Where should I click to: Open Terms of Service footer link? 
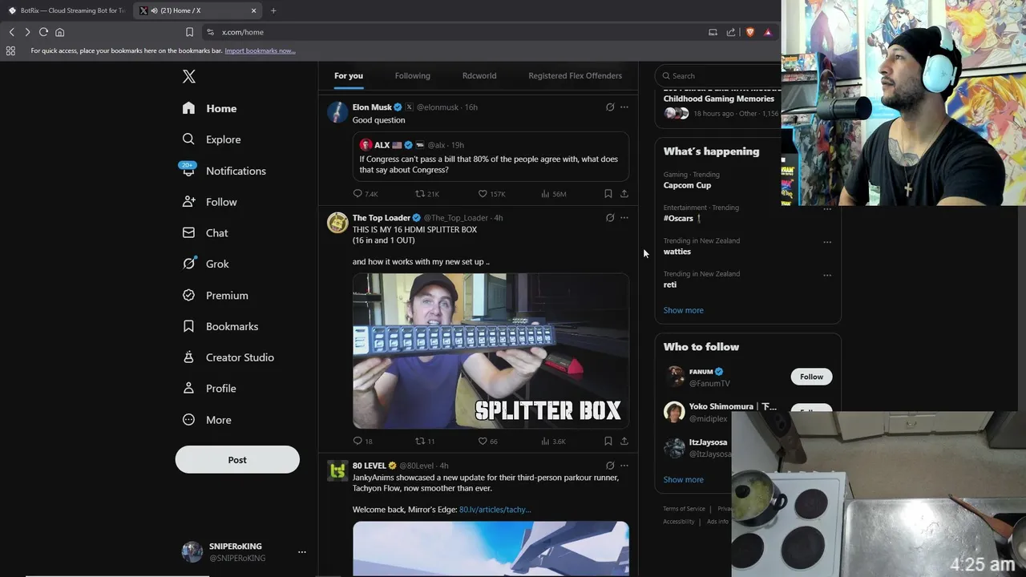[684, 509]
